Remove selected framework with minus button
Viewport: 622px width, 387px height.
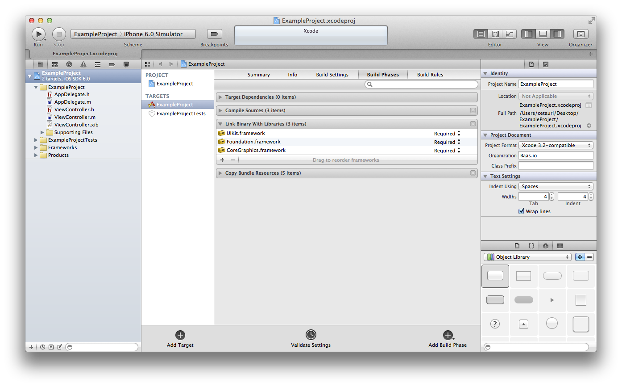point(233,160)
